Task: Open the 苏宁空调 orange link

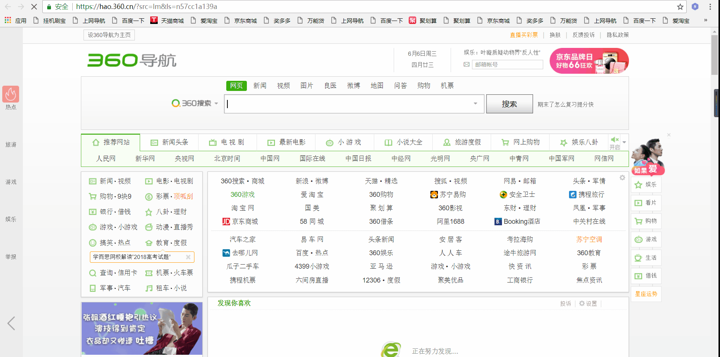Action: [589, 239]
